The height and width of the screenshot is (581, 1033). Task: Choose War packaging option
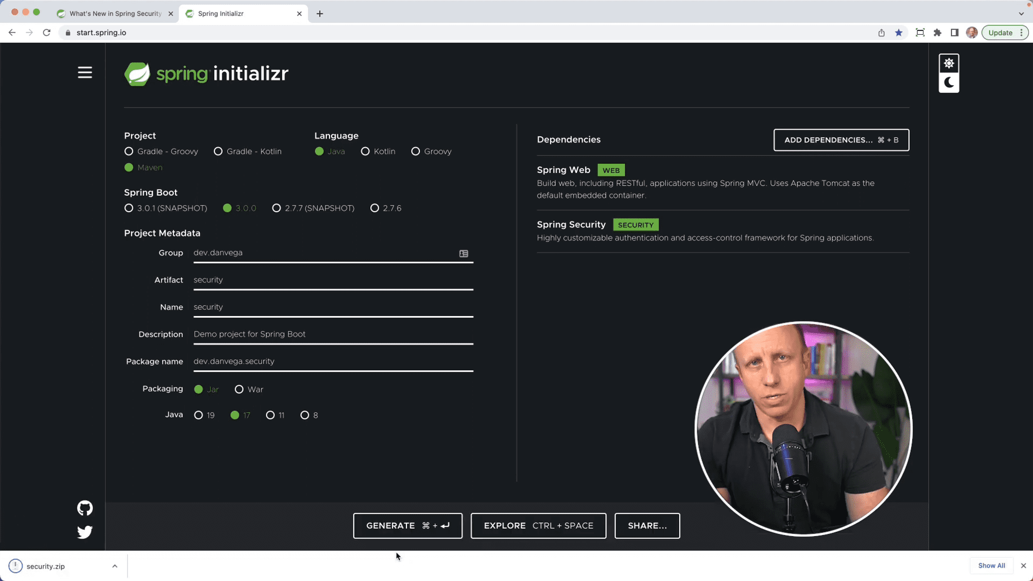point(249,389)
